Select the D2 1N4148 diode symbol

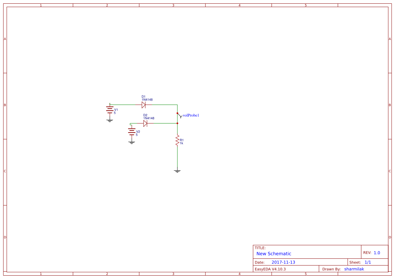click(x=145, y=123)
